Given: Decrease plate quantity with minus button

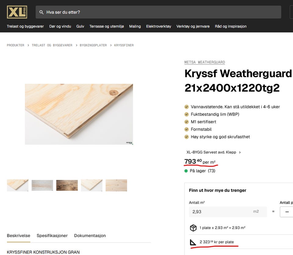Looking at the screenshot, I should (x=287, y=212).
